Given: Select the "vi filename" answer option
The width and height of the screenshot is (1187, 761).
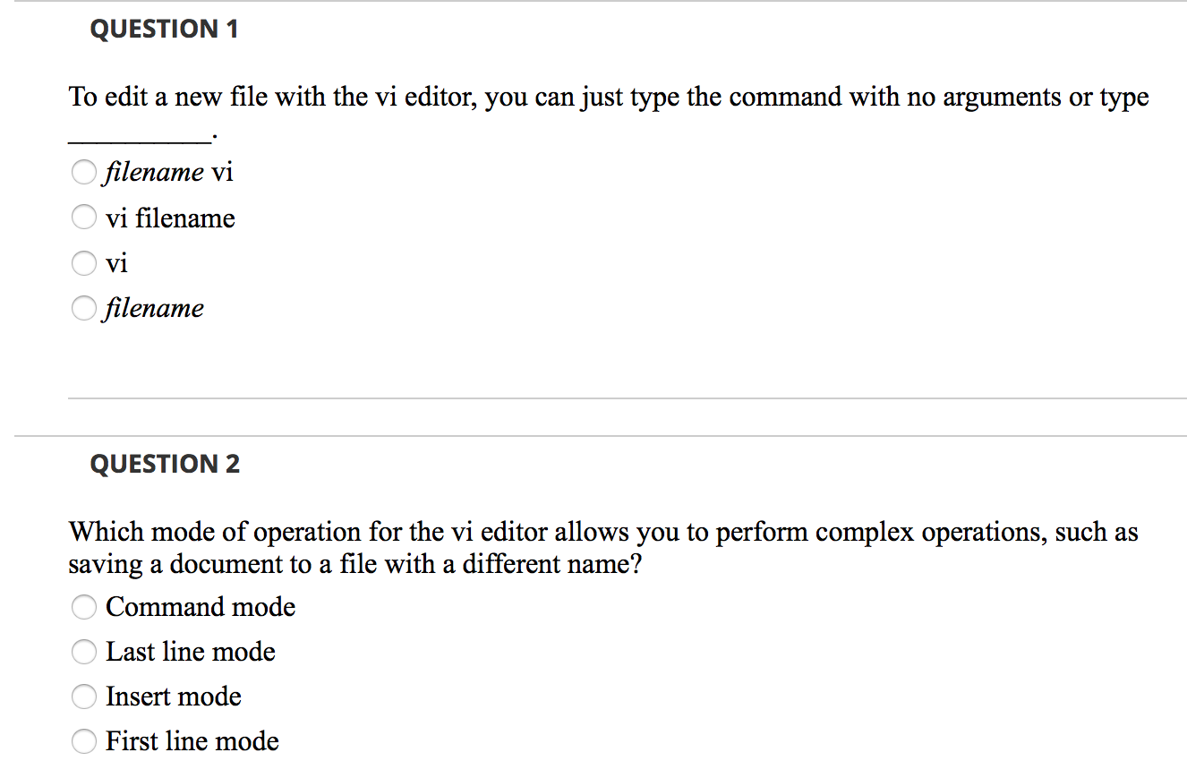Looking at the screenshot, I should click(x=84, y=217).
